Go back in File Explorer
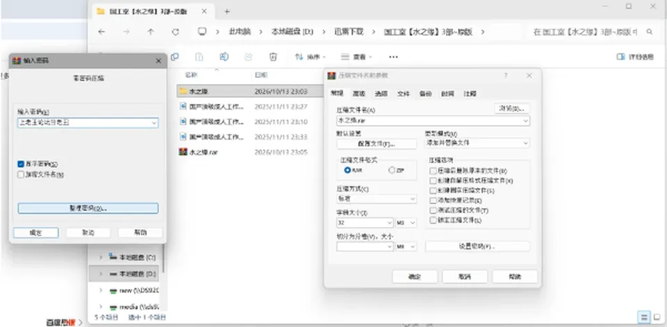The image size is (667, 327). pyautogui.click(x=101, y=32)
